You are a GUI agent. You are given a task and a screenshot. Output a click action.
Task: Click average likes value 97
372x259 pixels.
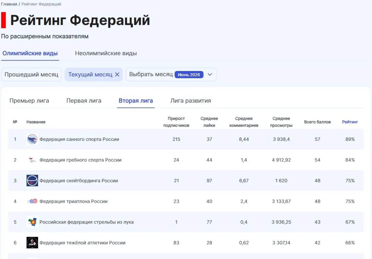[x=209, y=181]
